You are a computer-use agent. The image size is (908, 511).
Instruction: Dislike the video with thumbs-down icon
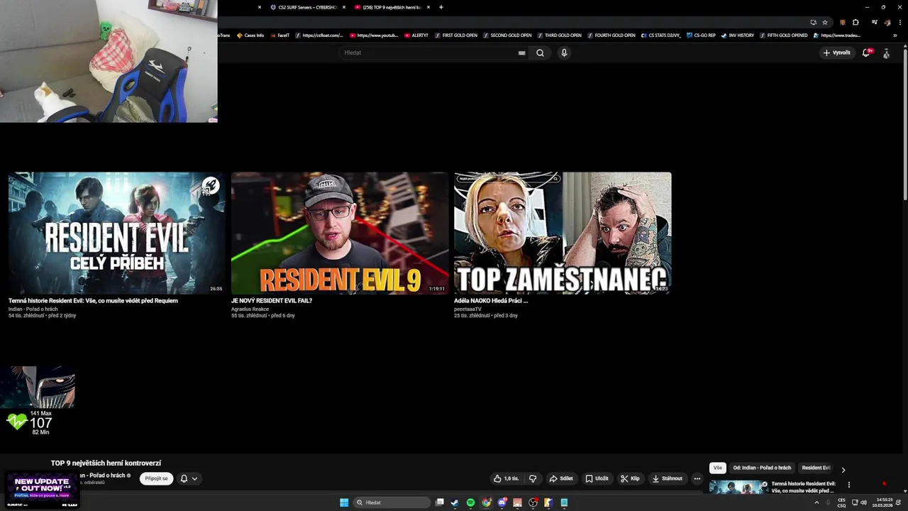point(533,478)
